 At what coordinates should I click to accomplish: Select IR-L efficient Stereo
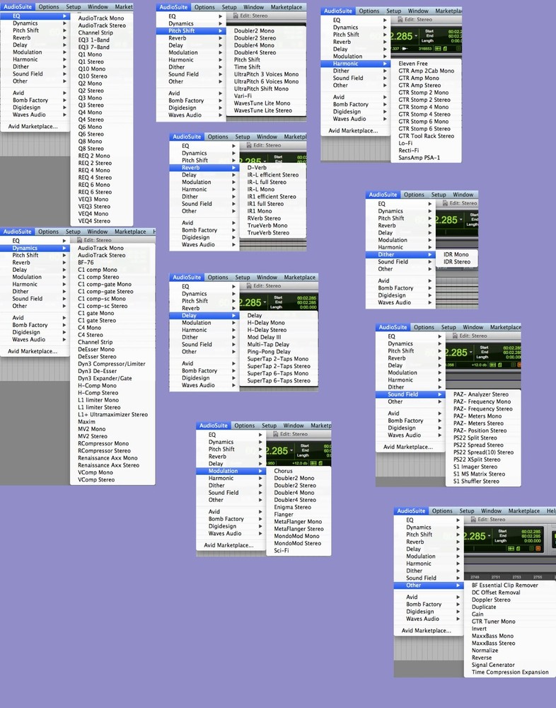(273, 175)
